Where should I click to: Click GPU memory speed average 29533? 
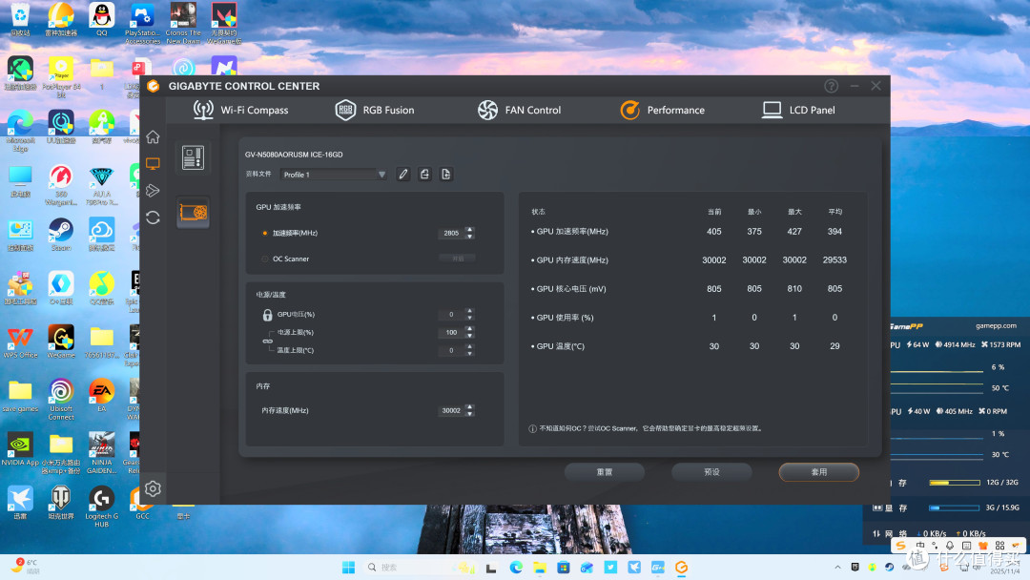834,260
